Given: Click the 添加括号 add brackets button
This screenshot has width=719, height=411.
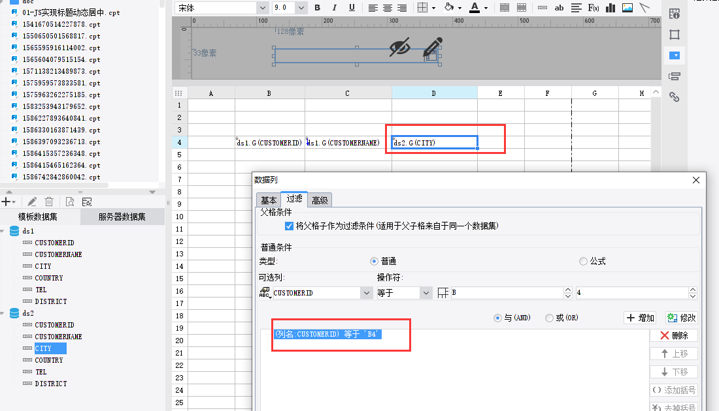Looking at the screenshot, I should pyautogui.click(x=674, y=390).
